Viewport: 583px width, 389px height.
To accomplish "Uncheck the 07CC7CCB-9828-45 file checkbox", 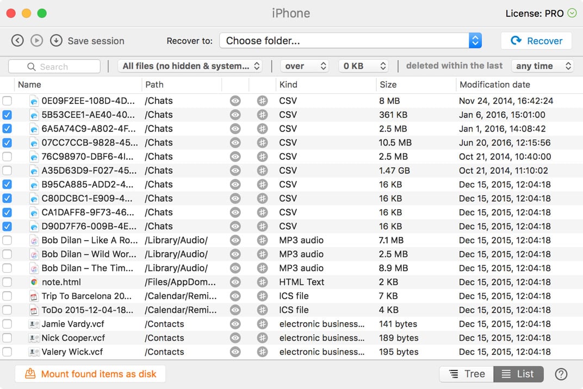I will [x=7, y=143].
